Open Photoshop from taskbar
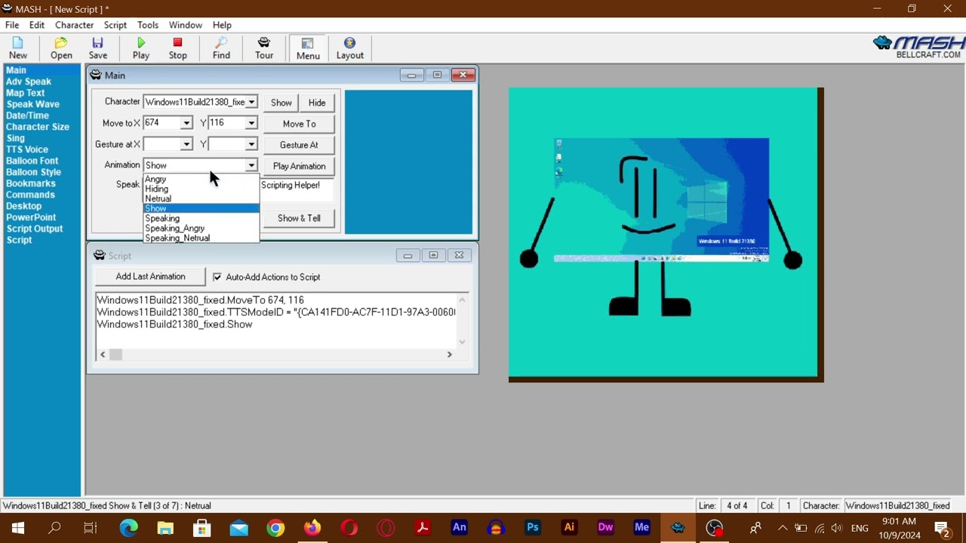Viewport: 966px width, 543px height. [x=533, y=528]
